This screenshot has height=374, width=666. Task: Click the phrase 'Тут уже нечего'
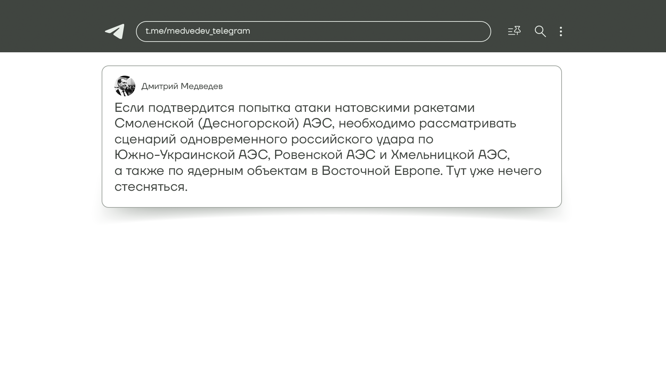pos(493,171)
